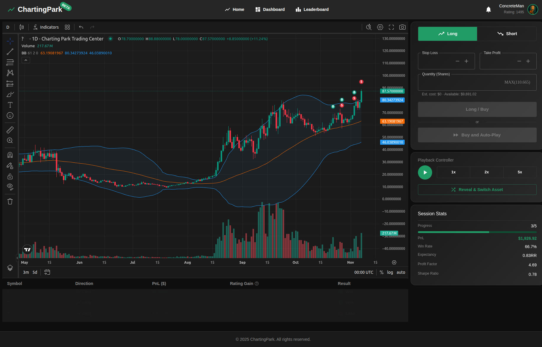Select the text annotation tool
The height and width of the screenshot is (347, 542).
10,105
